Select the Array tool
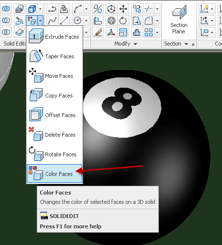The width and height of the screenshot is (222, 245). click(149, 32)
